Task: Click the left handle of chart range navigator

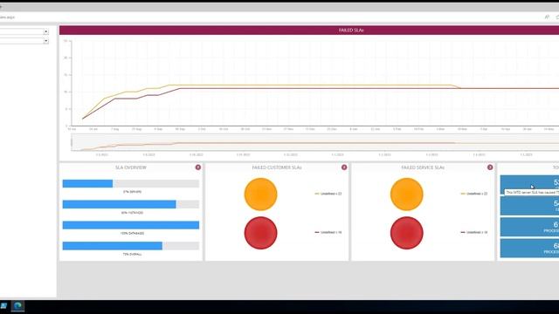Action: pos(72,143)
